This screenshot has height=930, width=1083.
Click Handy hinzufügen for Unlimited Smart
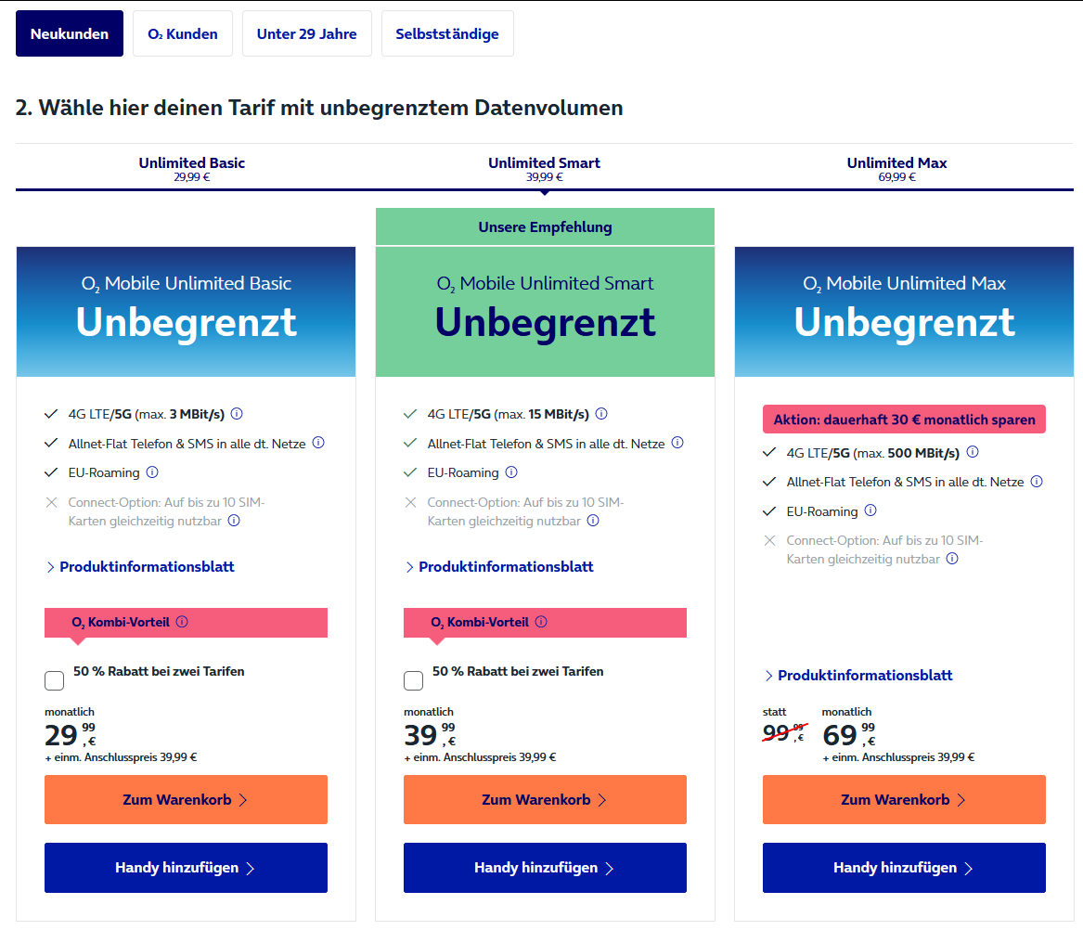pos(545,868)
